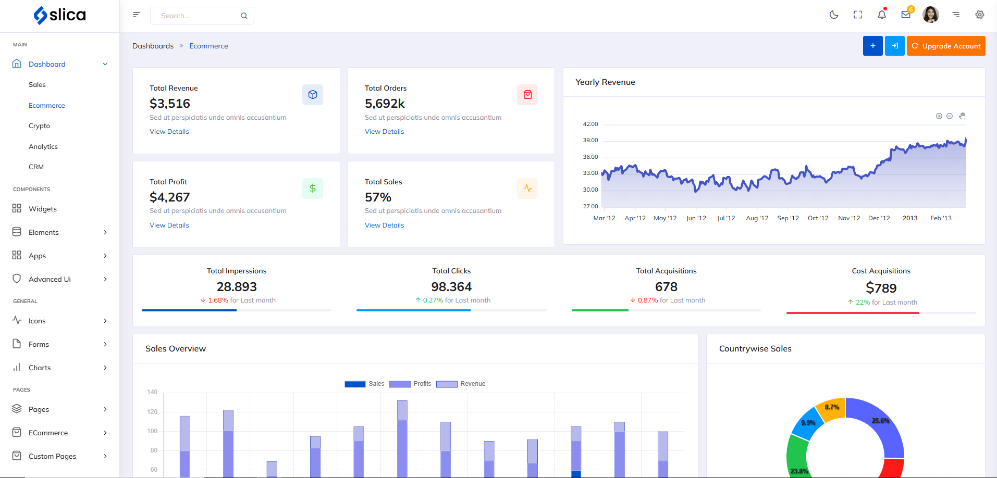Open the notifications bell
The height and width of the screenshot is (478, 997).
pyautogui.click(x=882, y=15)
